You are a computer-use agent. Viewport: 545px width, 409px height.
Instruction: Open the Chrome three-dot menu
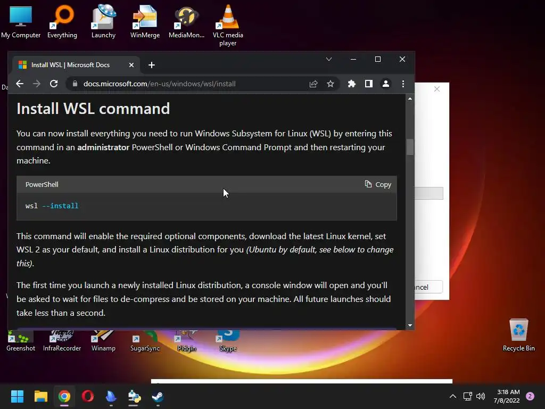point(403,84)
